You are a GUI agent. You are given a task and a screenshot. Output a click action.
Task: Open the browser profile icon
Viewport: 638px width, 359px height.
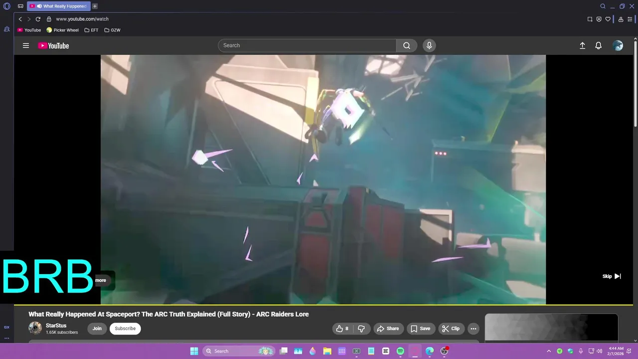point(621,19)
